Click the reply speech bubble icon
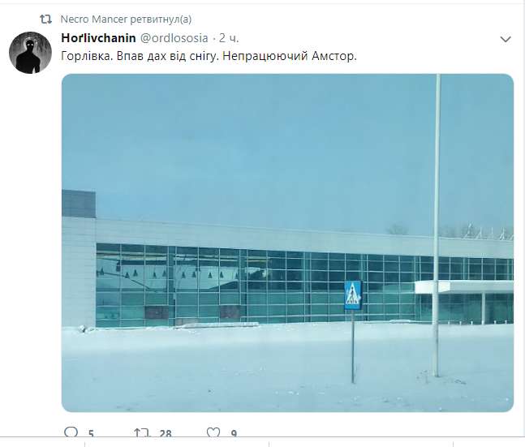Image resolution: width=525 pixels, height=447 pixels. 71,432
